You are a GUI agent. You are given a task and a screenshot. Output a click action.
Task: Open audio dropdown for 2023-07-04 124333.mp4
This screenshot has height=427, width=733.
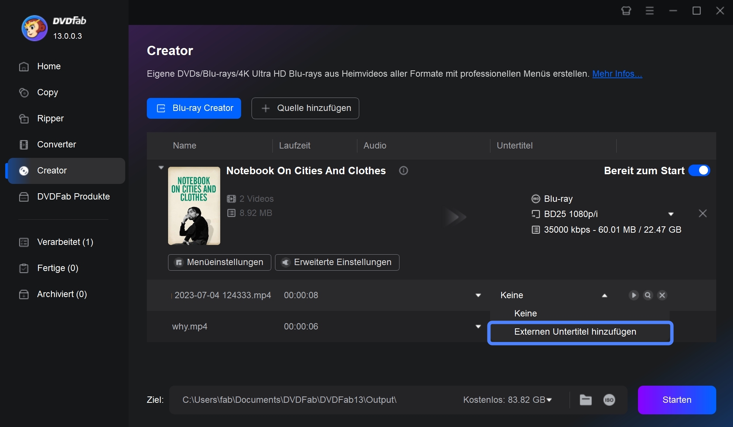(x=478, y=295)
